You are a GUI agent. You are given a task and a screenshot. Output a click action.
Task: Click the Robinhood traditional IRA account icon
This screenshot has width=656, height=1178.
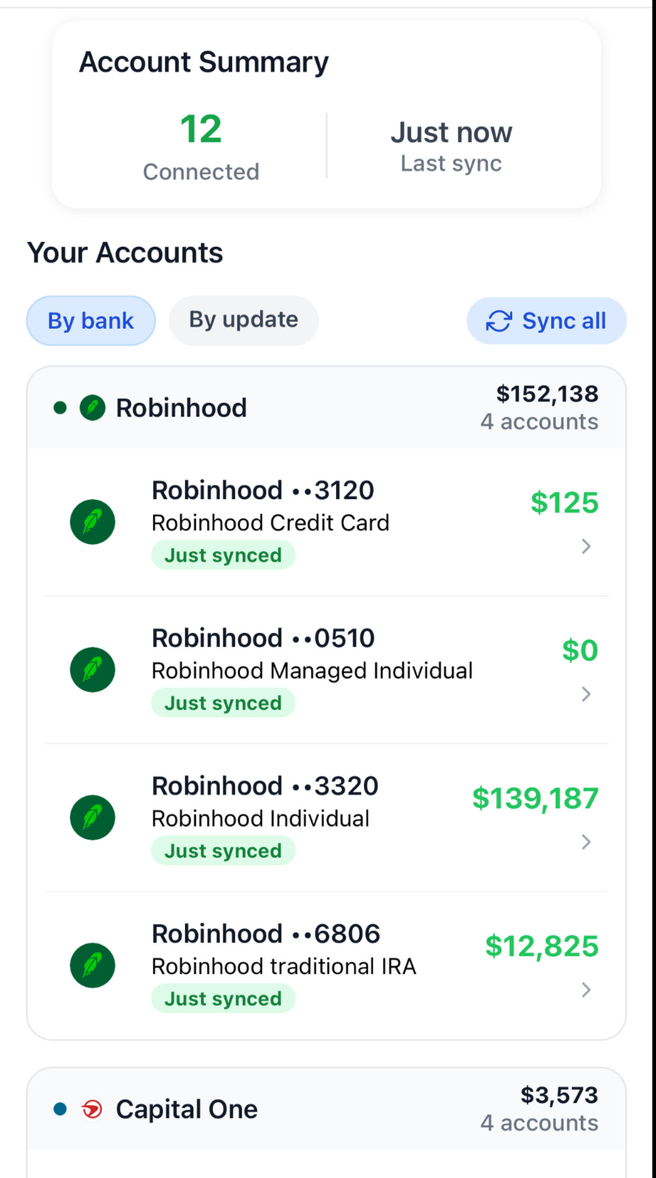[92, 966]
